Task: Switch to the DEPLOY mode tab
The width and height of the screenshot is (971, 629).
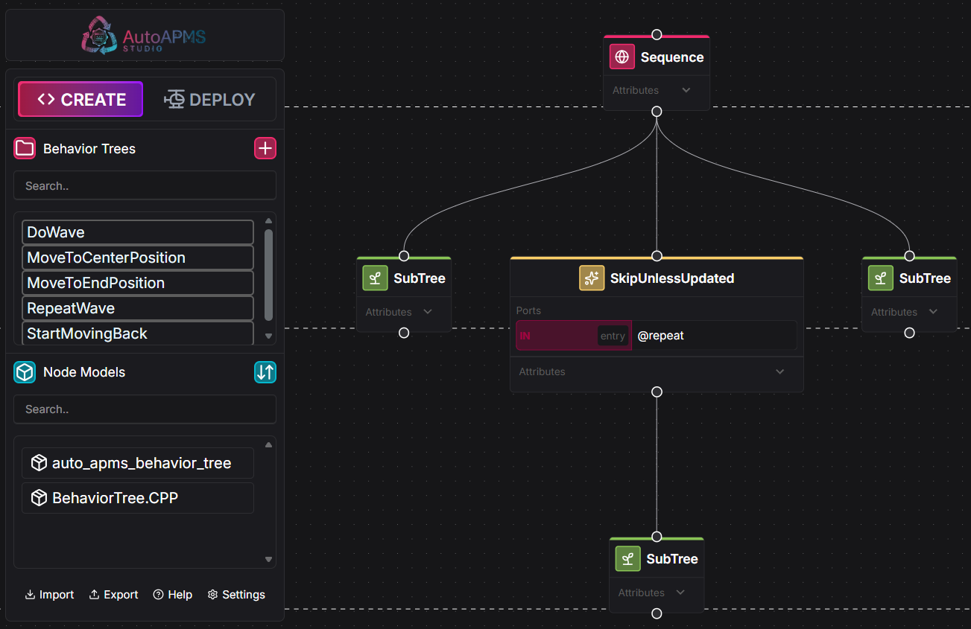Action: (x=210, y=99)
